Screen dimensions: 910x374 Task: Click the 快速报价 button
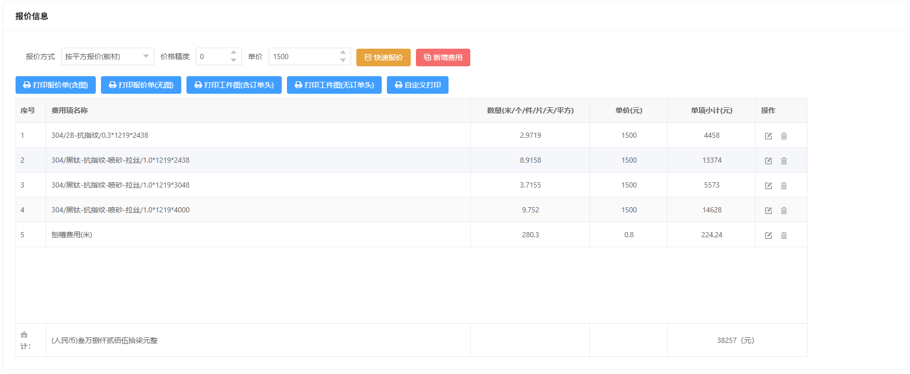(383, 57)
